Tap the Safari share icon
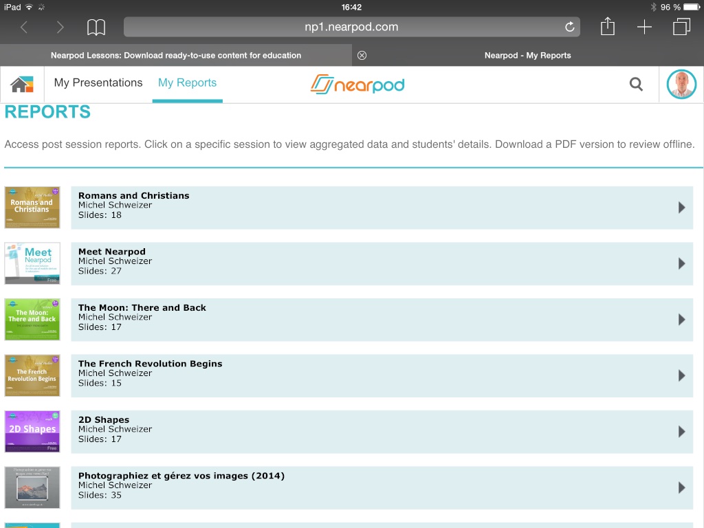 607,27
